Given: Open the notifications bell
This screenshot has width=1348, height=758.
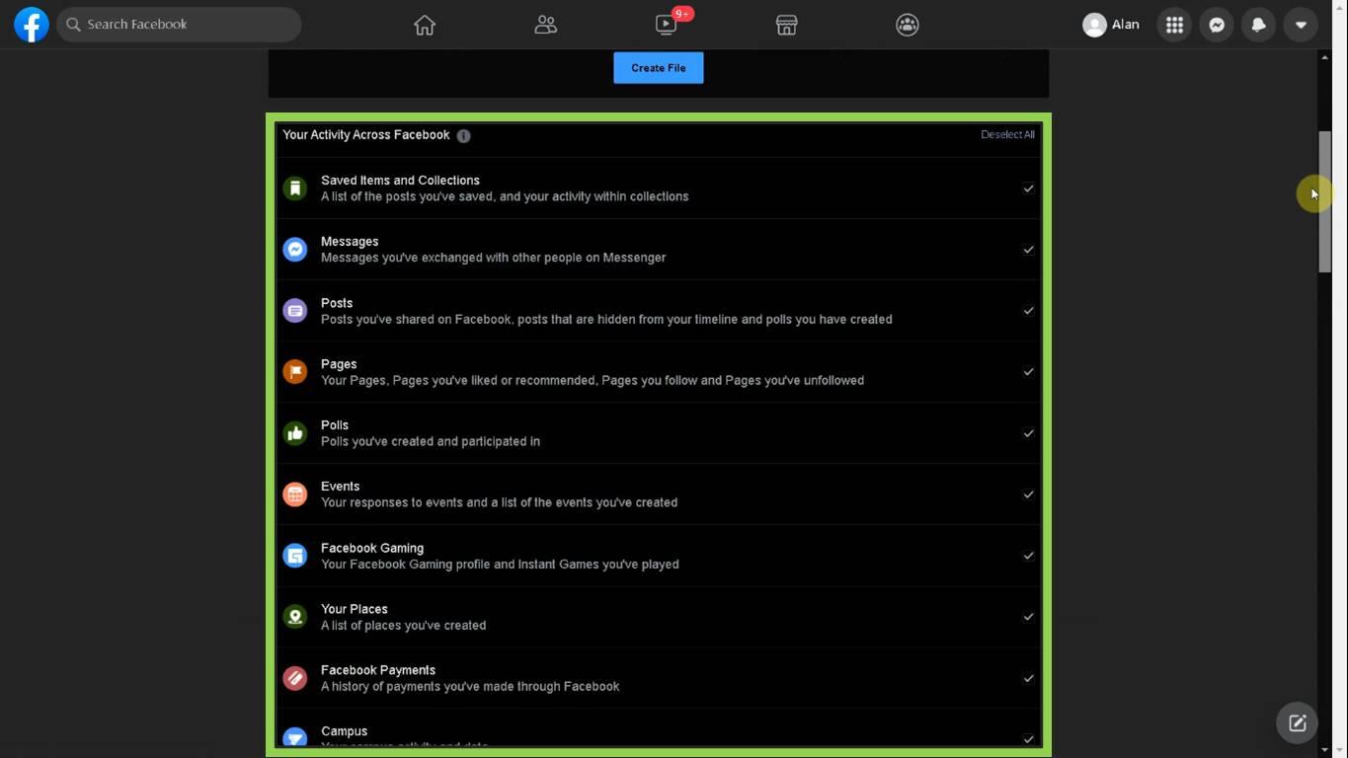Looking at the screenshot, I should tap(1258, 25).
